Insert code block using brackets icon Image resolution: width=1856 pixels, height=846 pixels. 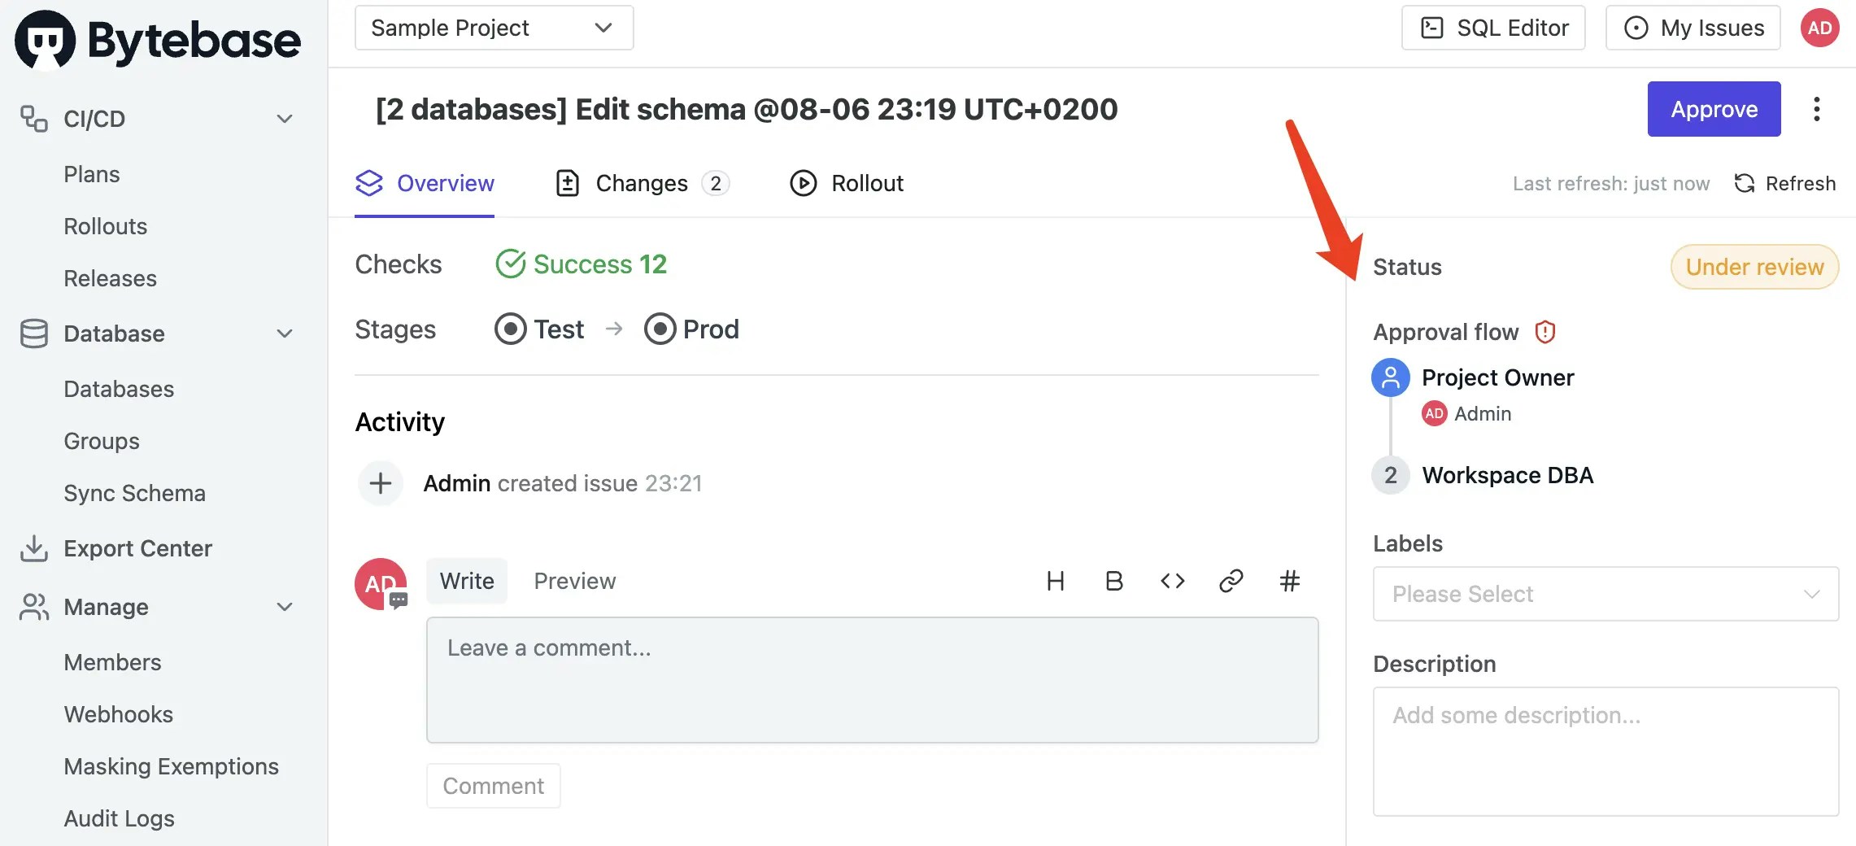(1172, 581)
